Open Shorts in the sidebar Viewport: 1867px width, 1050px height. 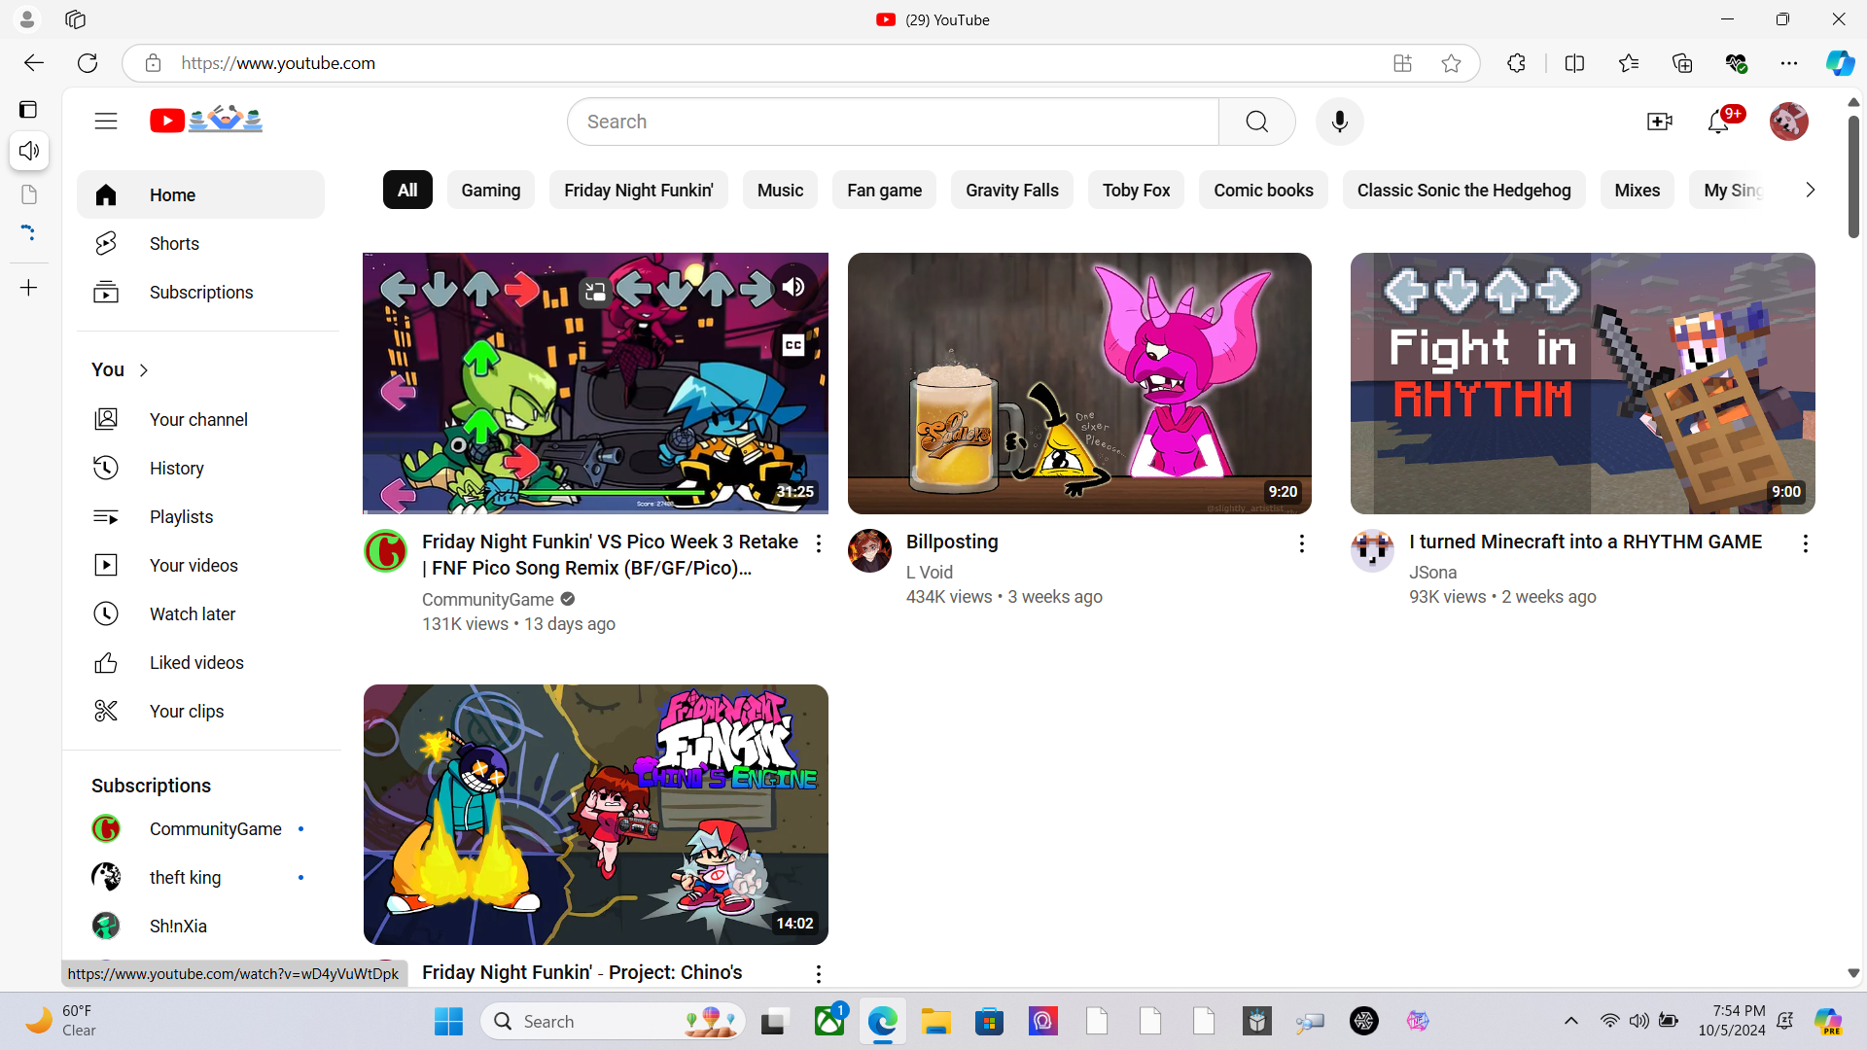[174, 244]
